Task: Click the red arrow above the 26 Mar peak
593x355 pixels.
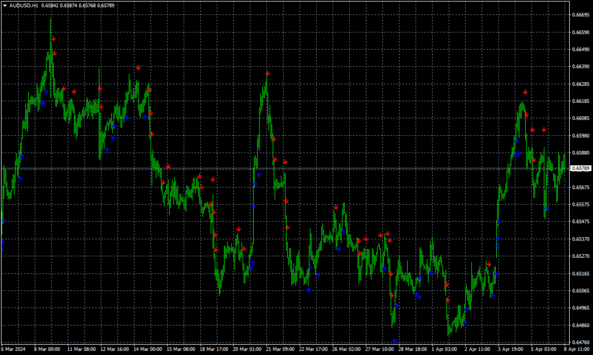Action: click(335, 208)
